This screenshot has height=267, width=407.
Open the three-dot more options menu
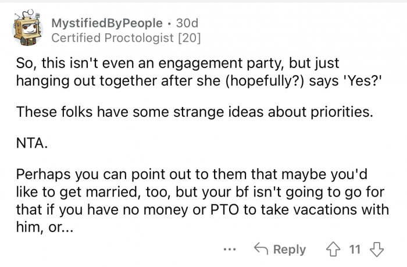pos(231,250)
